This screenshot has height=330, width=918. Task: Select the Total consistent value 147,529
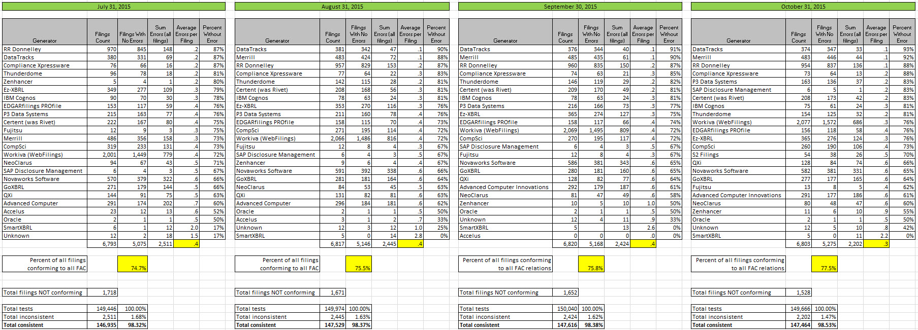point(333,325)
